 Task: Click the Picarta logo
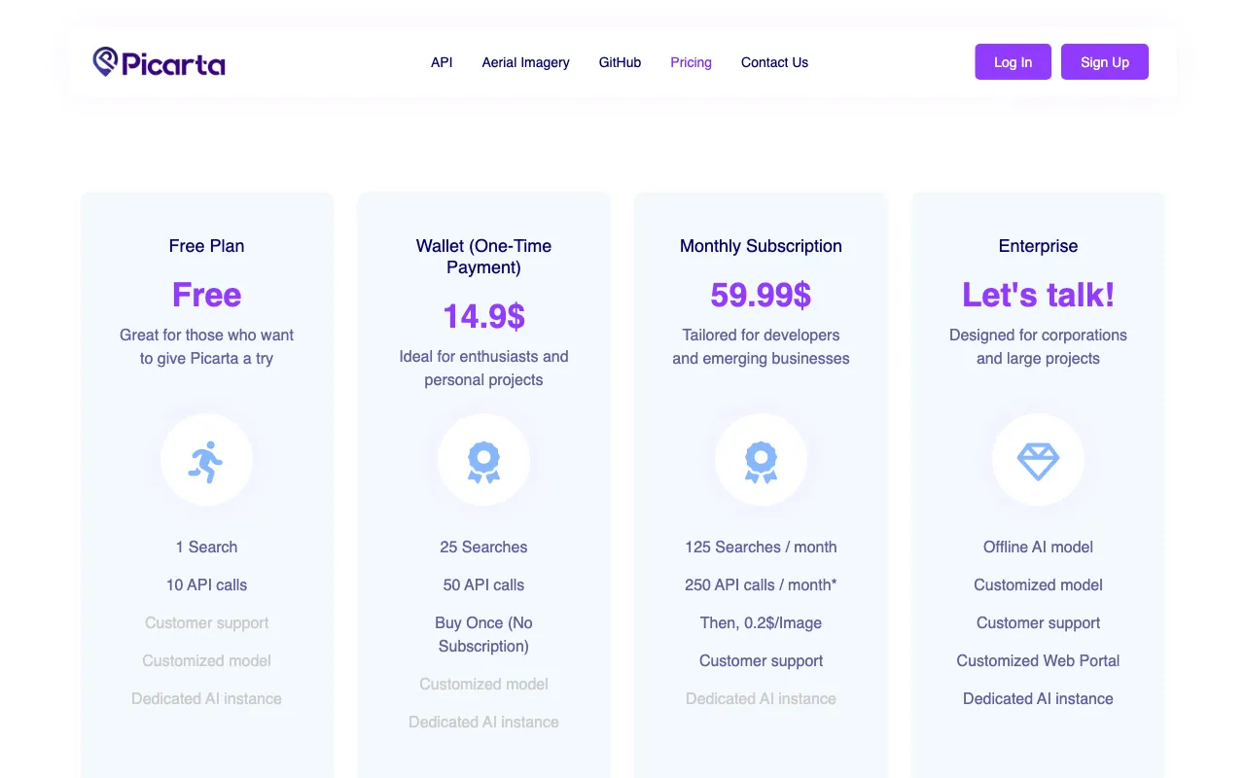[160, 62]
